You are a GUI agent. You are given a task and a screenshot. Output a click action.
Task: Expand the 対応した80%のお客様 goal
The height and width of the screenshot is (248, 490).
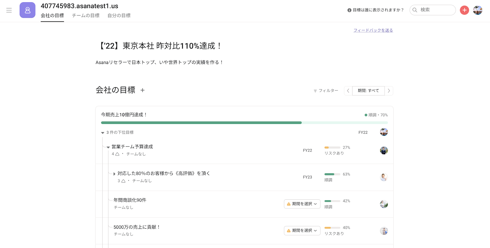pos(114,174)
